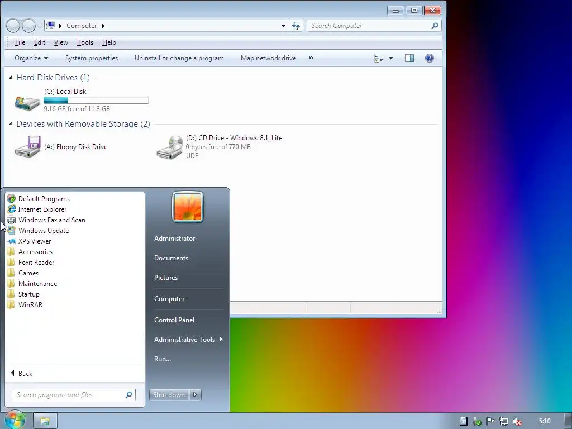
Task: Collapse Devices with Removable Storage group
Action: (x=11, y=123)
